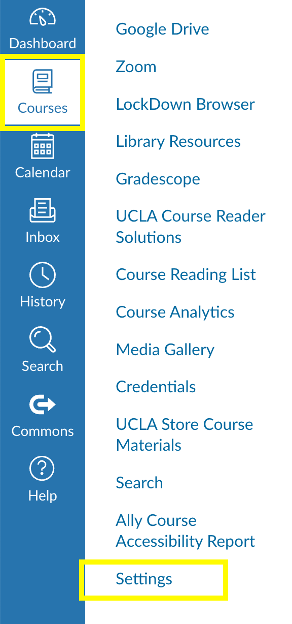Open Credentials in course navigation
The height and width of the screenshot is (624, 292).
[x=156, y=387]
